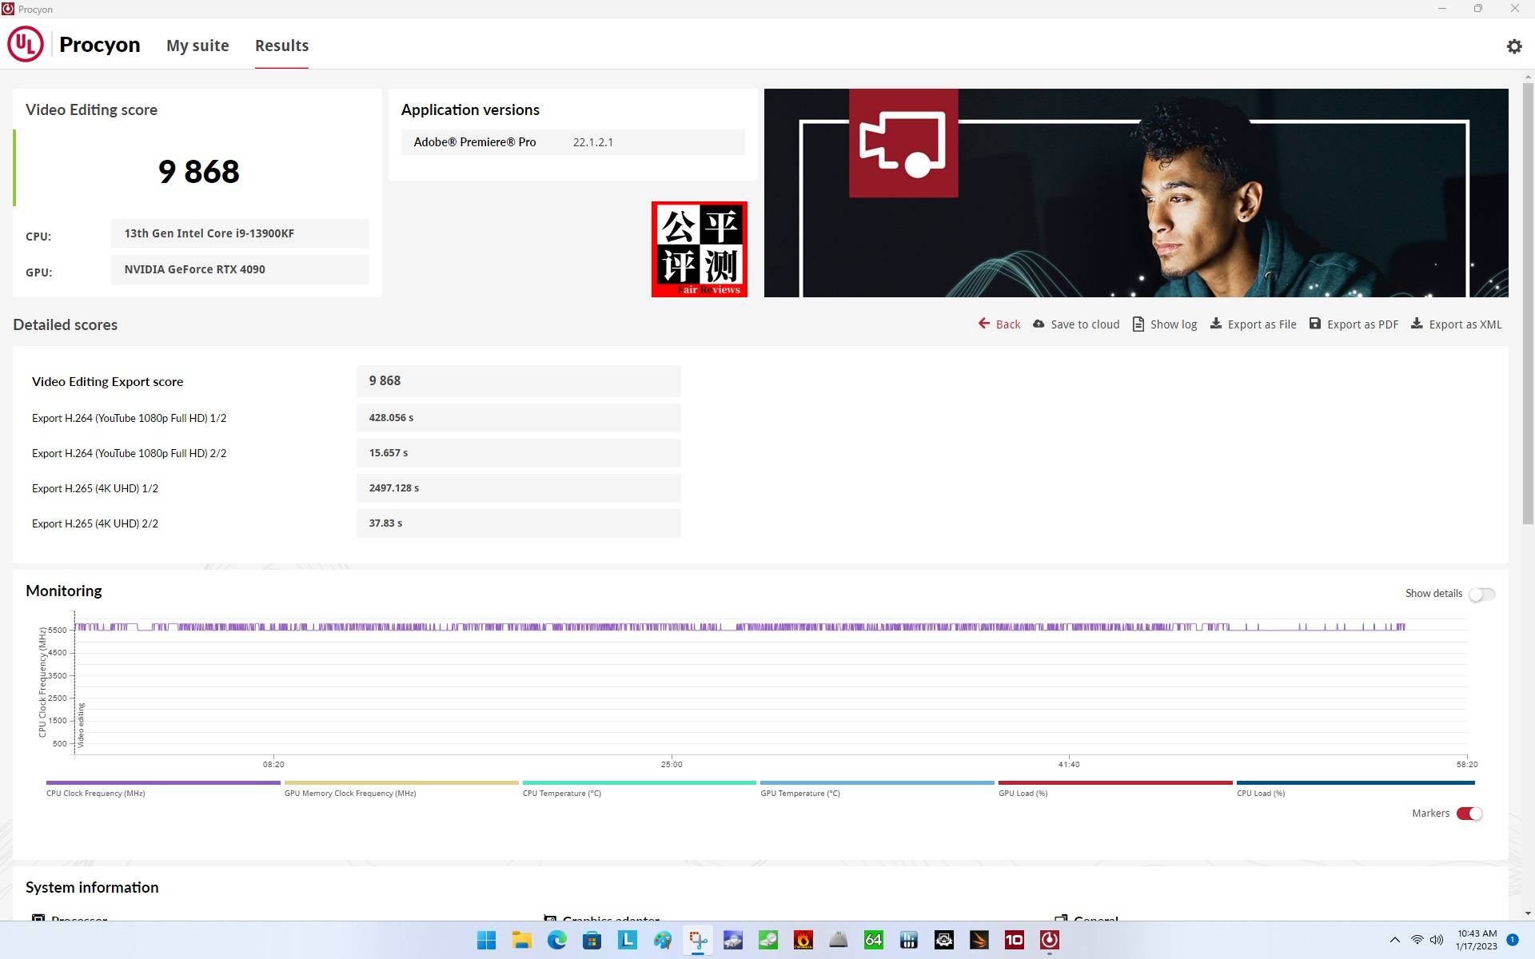Switch to the My suite tab
1535x959 pixels.
coord(197,46)
